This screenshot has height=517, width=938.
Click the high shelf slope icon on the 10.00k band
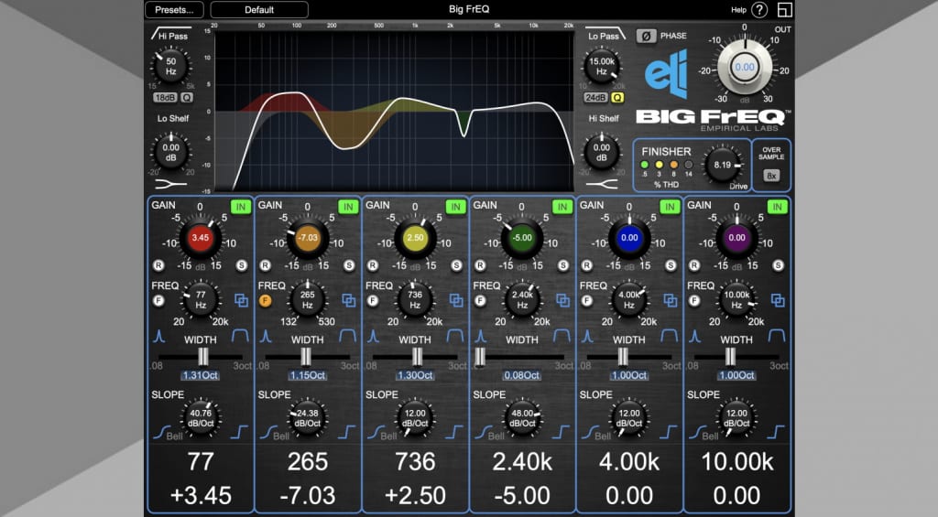[777, 432]
